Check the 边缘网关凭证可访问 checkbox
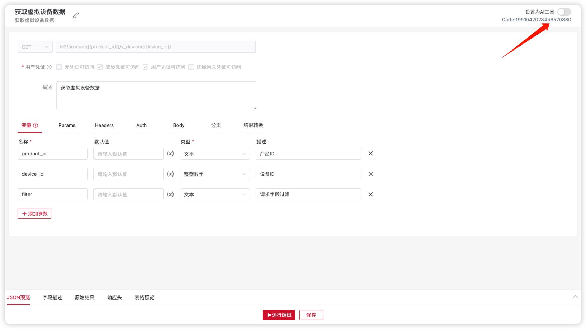The width and height of the screenshot is (586, 329). (191, 67)
